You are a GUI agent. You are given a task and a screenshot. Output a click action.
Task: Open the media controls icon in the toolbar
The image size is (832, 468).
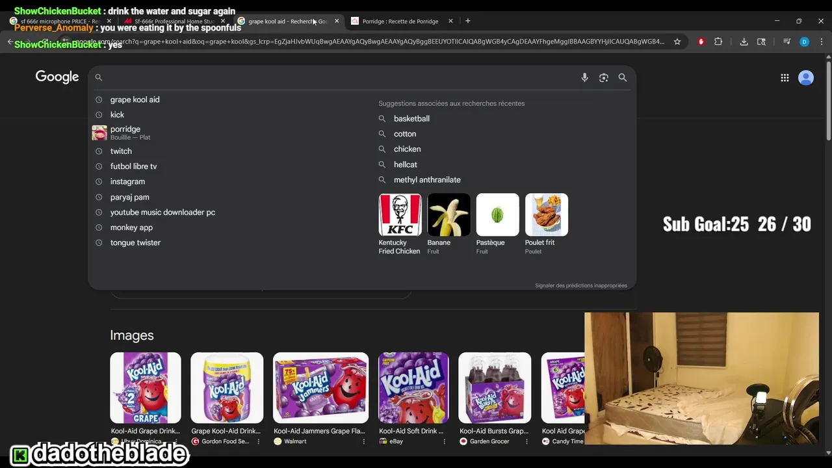786,42
